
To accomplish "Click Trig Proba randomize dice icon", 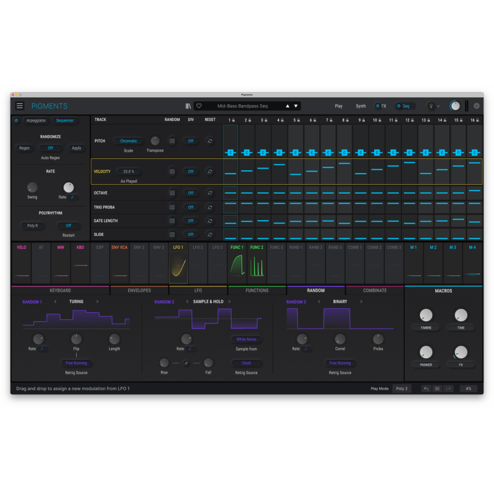I will tap(172, 207).
